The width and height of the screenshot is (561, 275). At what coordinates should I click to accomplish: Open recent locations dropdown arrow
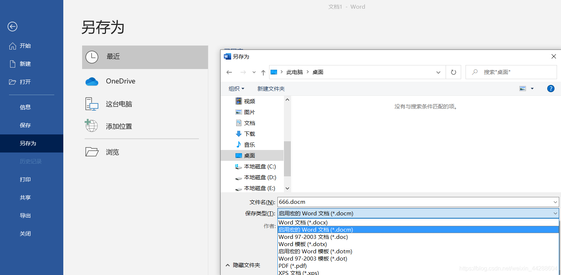(x=254, y=72)
